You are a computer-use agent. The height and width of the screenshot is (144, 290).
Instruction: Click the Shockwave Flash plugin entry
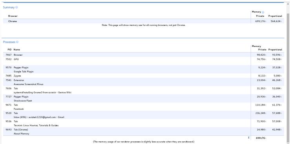tap(23, 101)
